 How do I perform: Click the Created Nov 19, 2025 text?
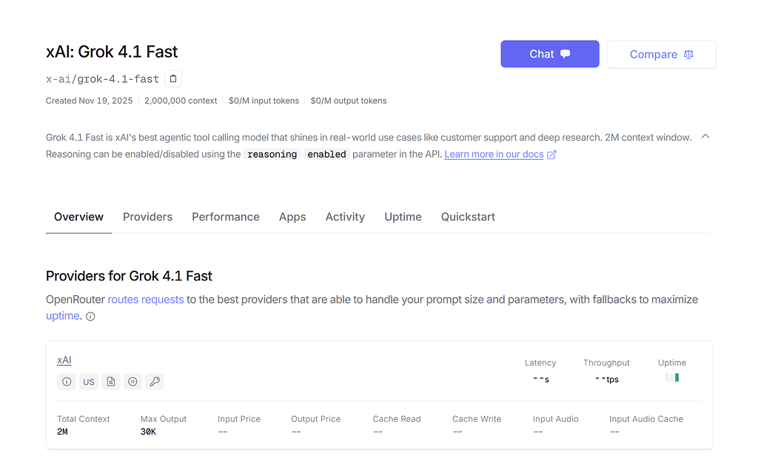point(89,101)
